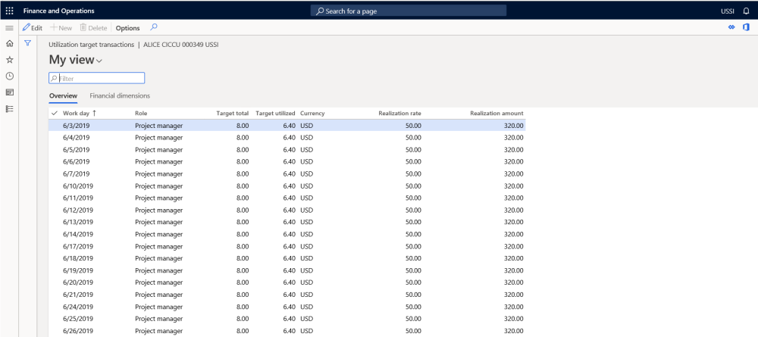This screenshot has width=758, height=337.
Task: Expand the navigation pane hamburger icon
Action: [x=9, y=28]
